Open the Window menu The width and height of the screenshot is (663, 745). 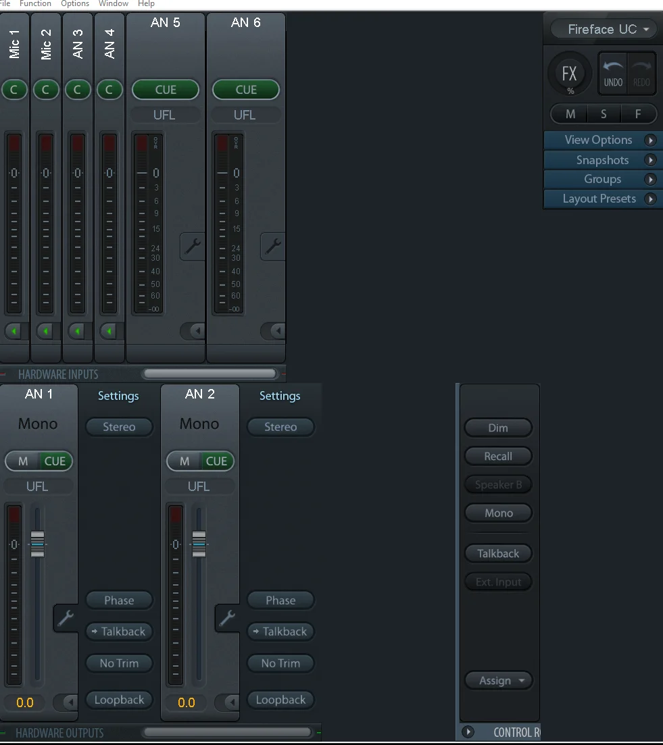pos(113,4)
